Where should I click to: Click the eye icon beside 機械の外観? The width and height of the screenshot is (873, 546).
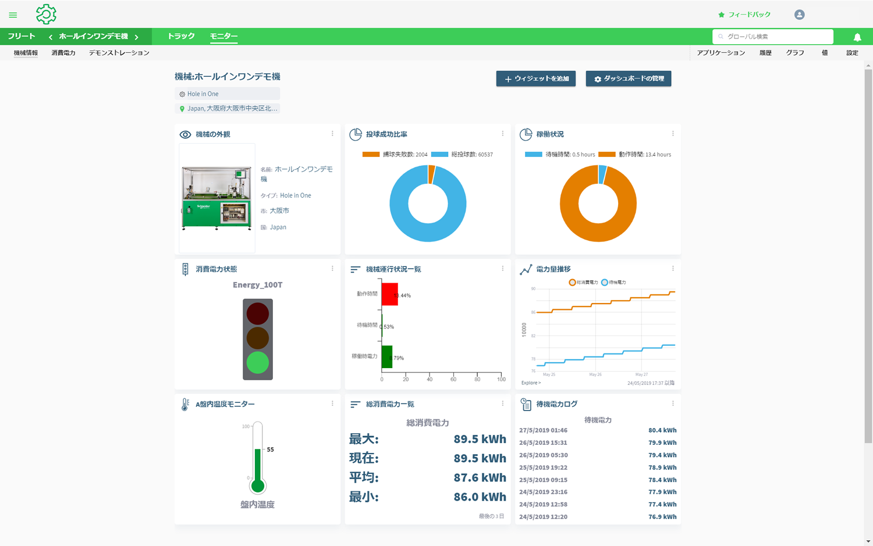185,134
